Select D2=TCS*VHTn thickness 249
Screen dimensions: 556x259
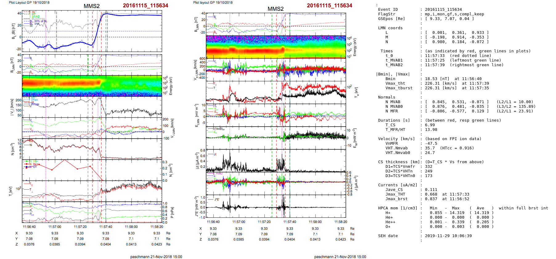[x=409, y=171]
